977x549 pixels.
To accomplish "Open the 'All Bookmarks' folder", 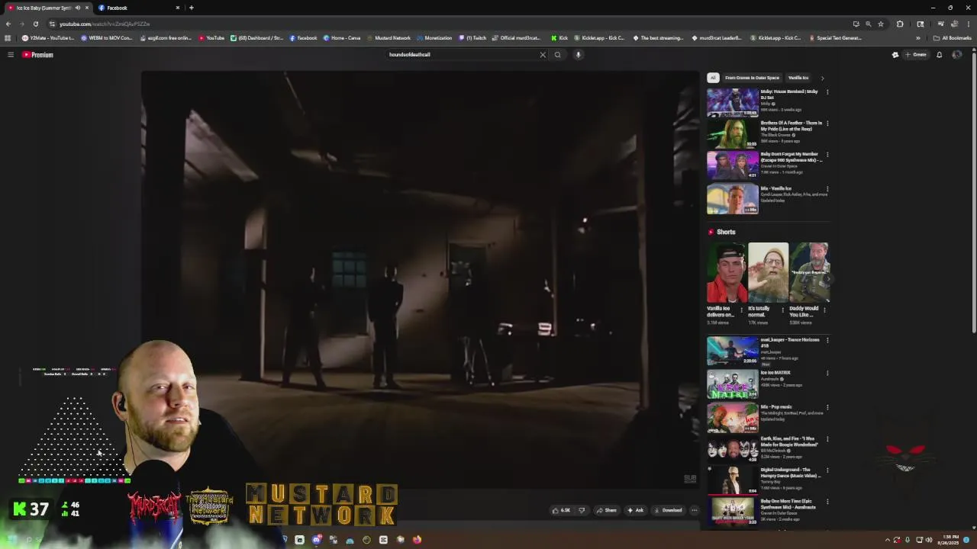I will click(x=953, y=38).
